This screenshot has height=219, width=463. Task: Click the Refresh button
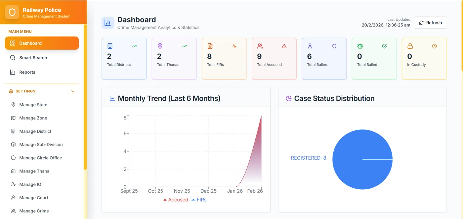430,23
